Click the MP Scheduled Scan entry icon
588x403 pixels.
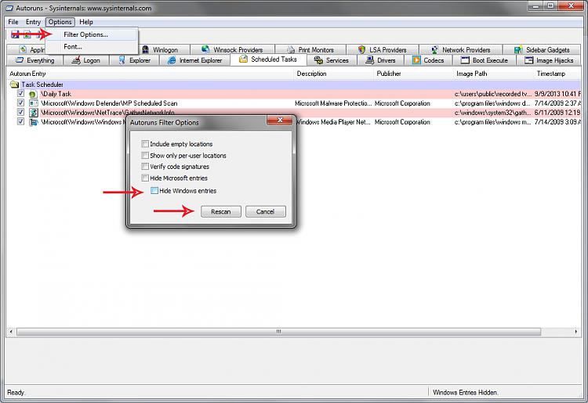(34, 103)
